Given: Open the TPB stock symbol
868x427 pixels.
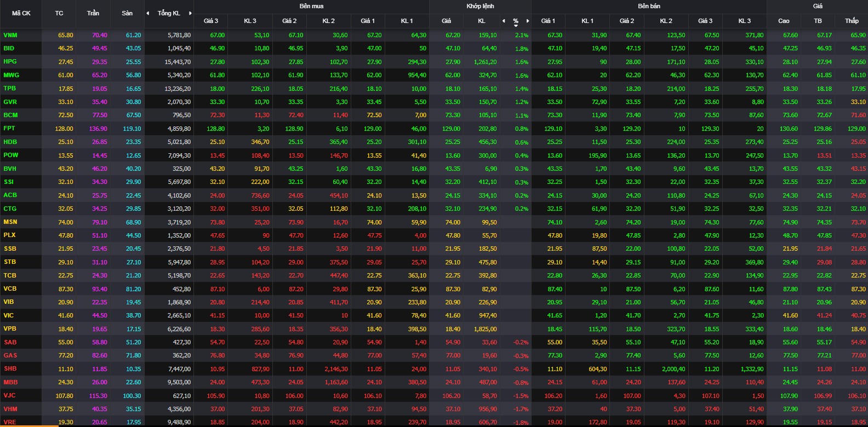Looking at the screenshot, I should pyautogui.click(x=10, y=88).
